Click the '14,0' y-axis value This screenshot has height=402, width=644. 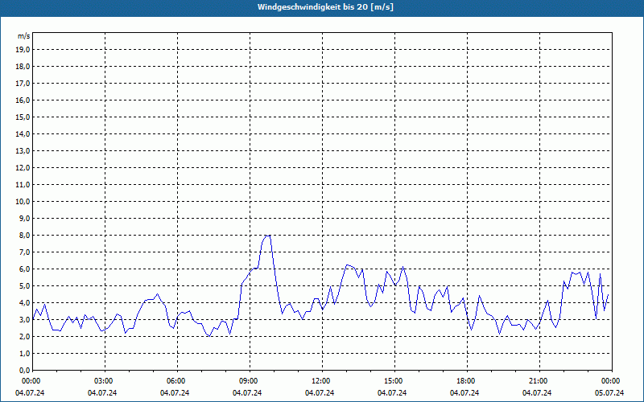pyautogui.click(x=23, y=133)
